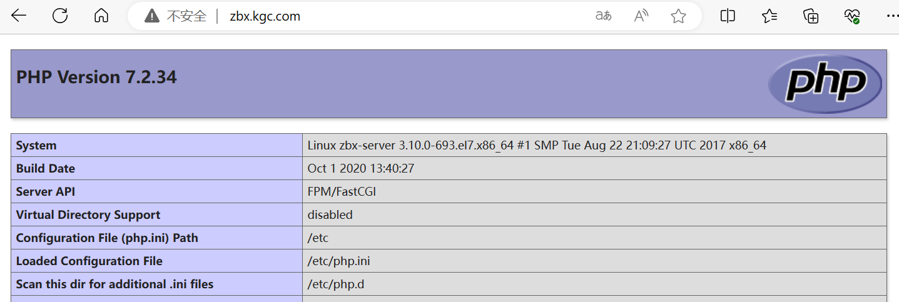Open the settings and more menu

[x=891, y=16]
